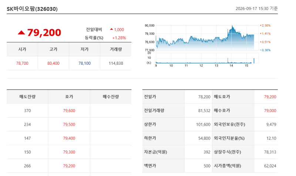Image resolution: width=296 pixels, height=176 pixels.
Task: Click the ask price 79,300
Action: click(69, 152)
